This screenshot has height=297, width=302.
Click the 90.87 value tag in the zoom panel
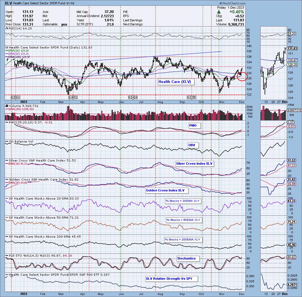coord(291,257)
